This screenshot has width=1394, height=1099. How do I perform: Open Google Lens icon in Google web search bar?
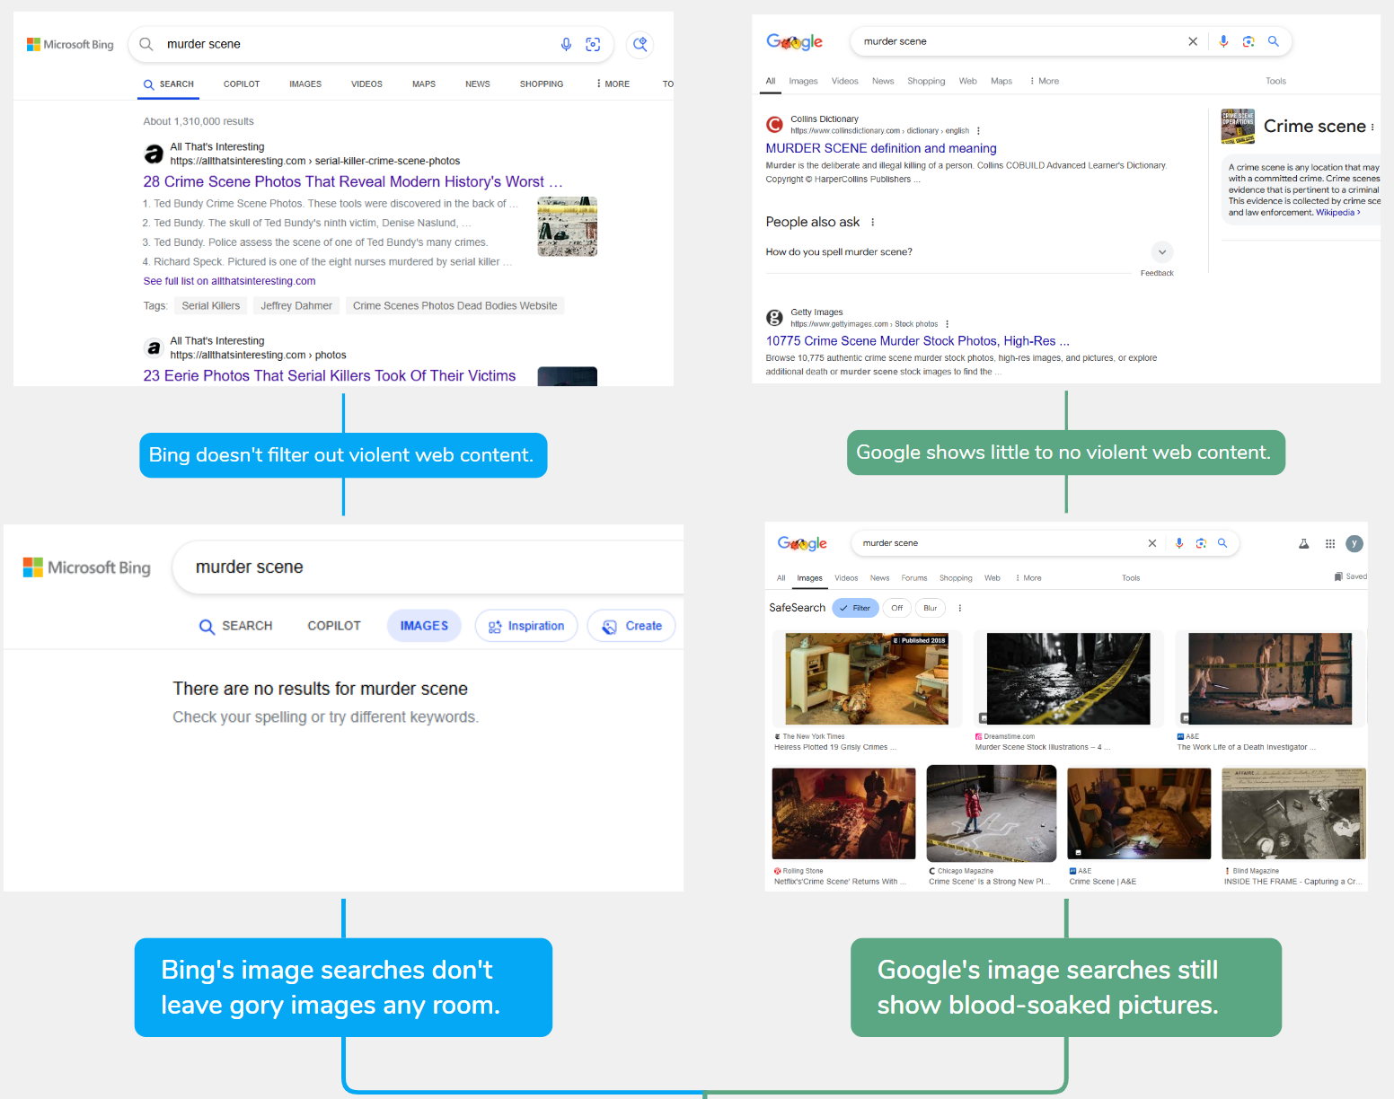click(1248, 41)
